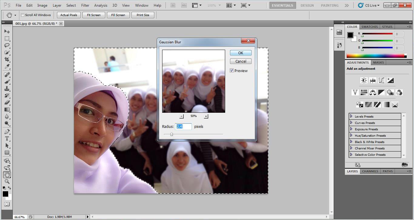This screenshot has height=220, width=414.
Task: Select the Rectangular Marquee tool
Action: pyautogui.click(x=7, y=38)
